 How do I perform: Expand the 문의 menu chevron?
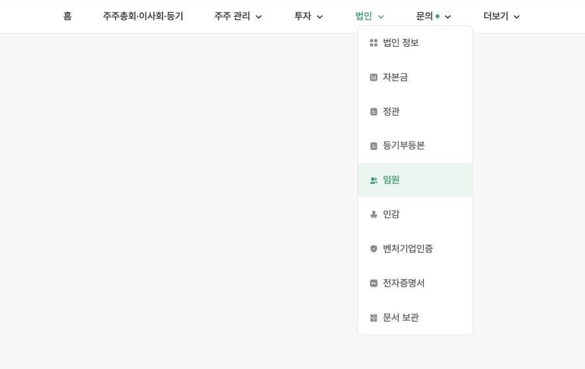pos(448,17)
